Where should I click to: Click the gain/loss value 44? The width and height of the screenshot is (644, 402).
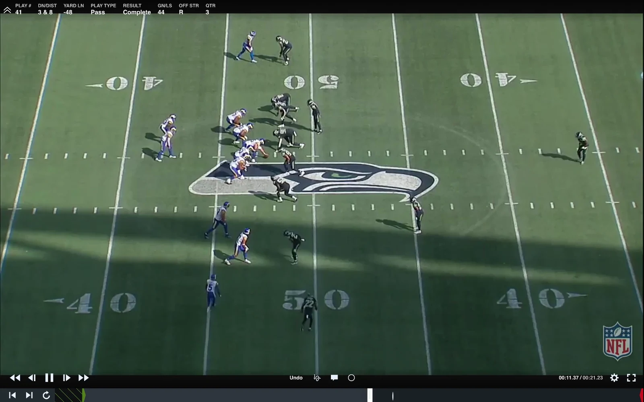pos(161,12)
